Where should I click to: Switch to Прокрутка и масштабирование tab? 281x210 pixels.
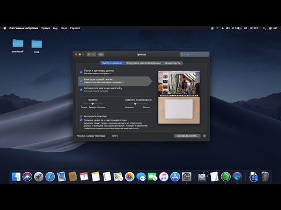point(143,63)
